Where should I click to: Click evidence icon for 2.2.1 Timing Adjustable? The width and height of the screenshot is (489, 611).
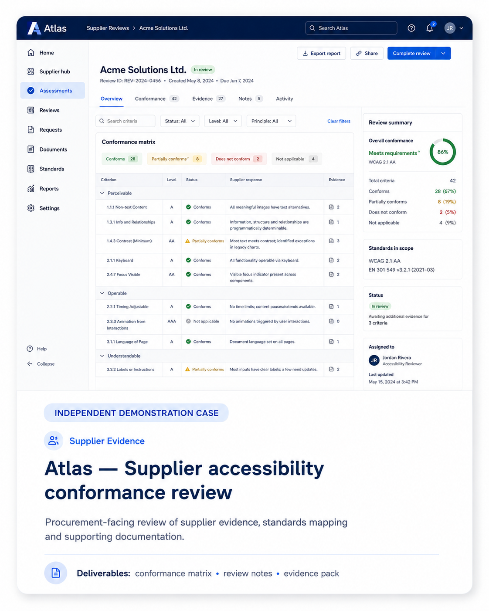(x=331, y=306)
